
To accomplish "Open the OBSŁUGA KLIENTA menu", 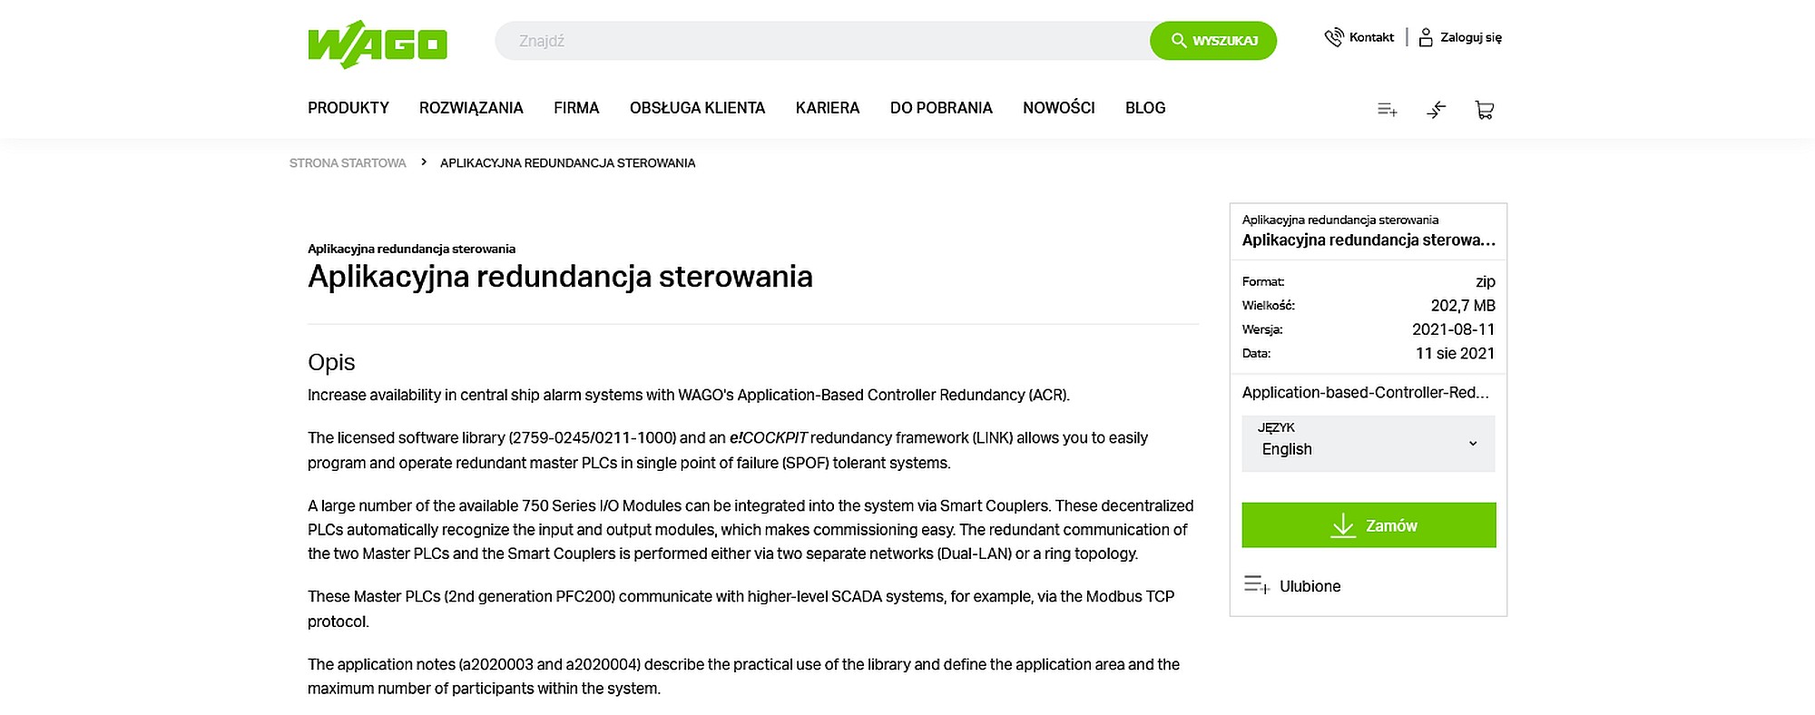I will tap(698, 108).
